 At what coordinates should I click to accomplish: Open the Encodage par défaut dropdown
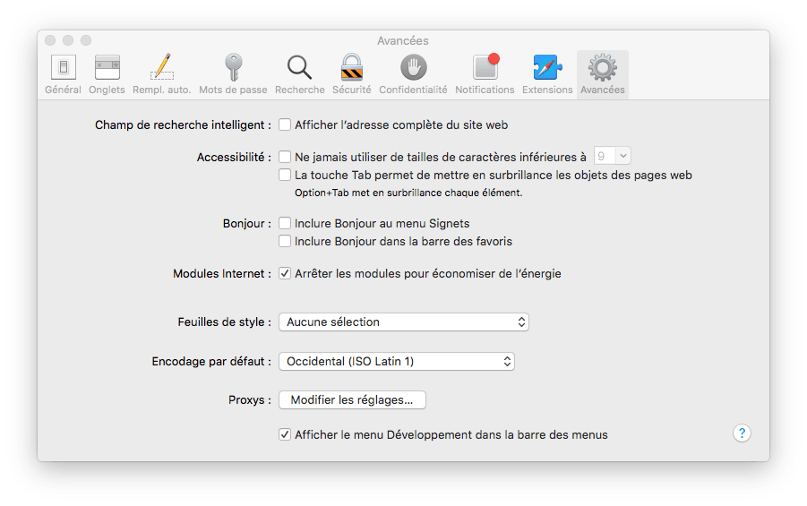coord(397,361)
